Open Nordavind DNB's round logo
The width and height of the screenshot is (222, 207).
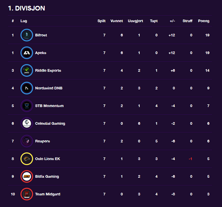pos(27,88)
